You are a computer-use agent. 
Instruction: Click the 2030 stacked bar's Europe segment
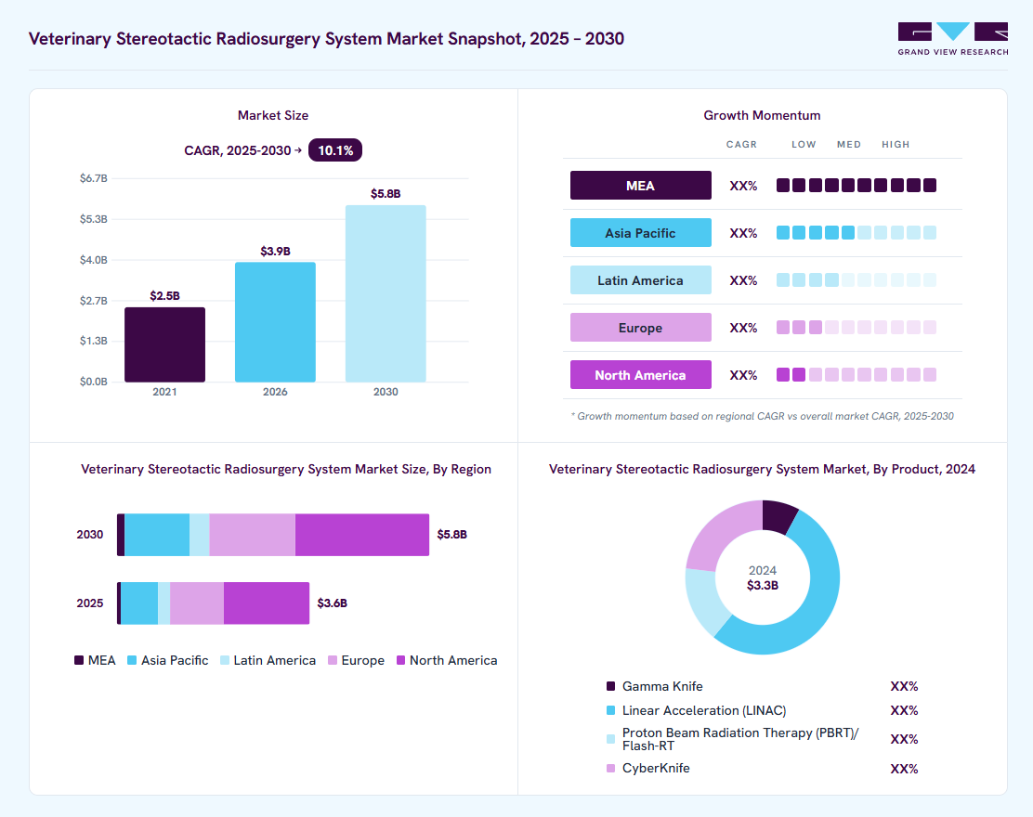[x=253, y=535]
